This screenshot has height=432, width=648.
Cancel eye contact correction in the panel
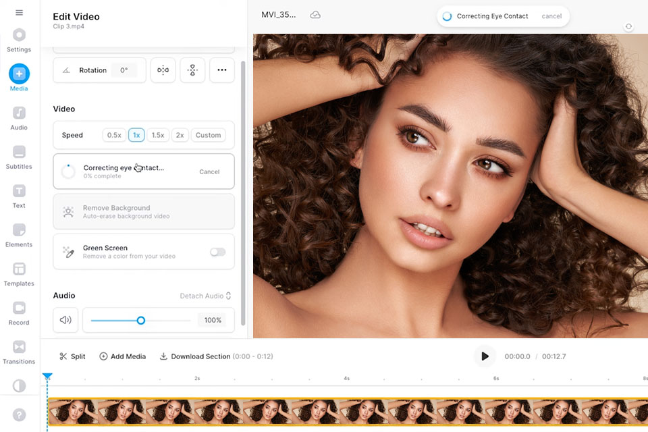click(x=209, y=171)
